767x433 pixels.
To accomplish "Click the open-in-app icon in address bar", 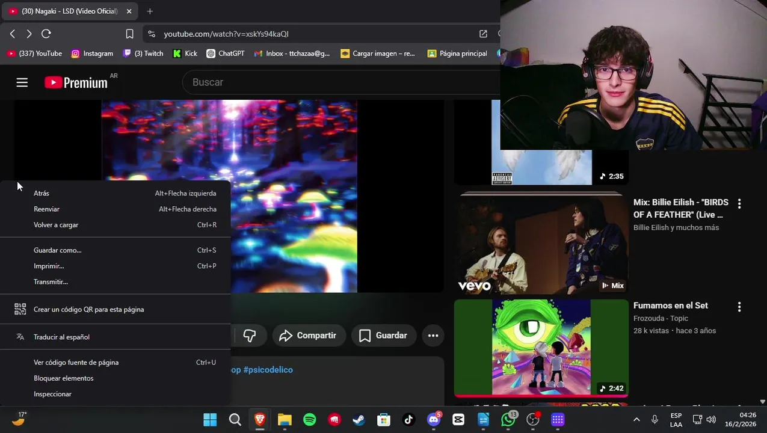I will pos(483,34).
